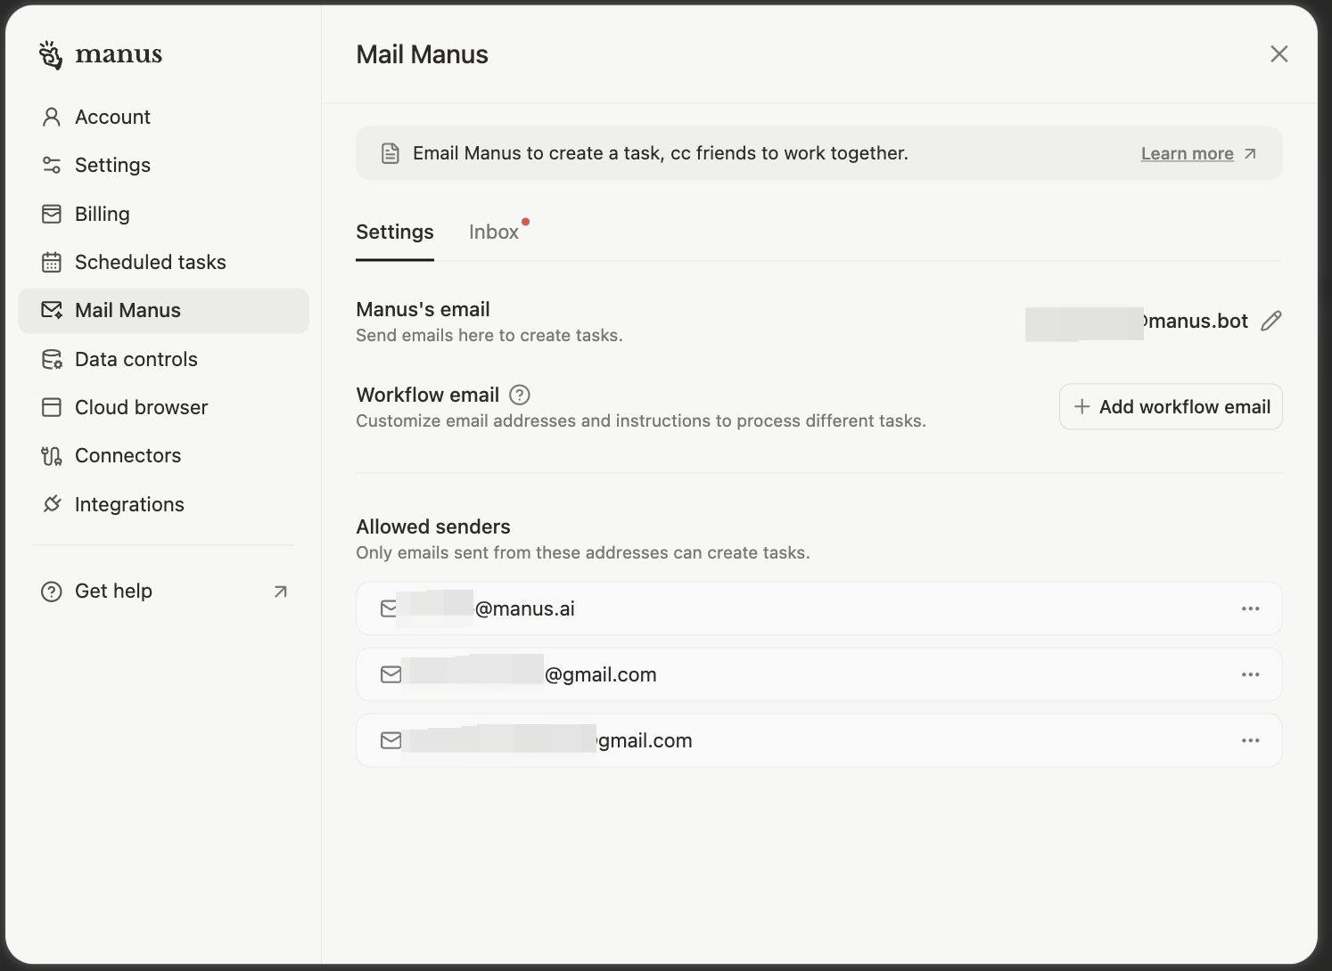Viewport: 1332px width, 971px height.
Task: Click the pencil icon to edit Manus's email
Action: pyautogui.click(x=1270, y=321)
